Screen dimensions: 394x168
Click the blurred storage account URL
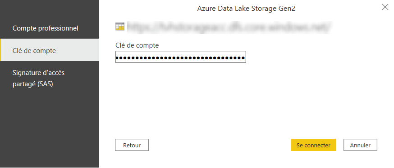[x=229, y=27]
